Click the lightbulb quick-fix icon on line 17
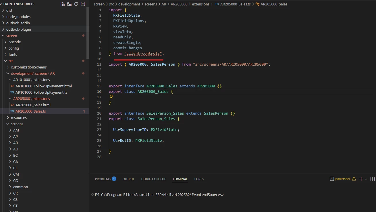The image size is (376, 212). pos(111,97)
